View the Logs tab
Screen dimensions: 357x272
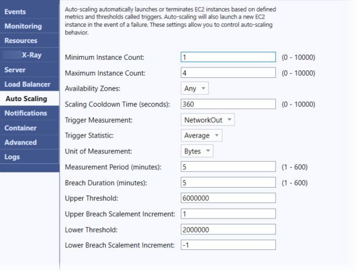[x=29, y=157]
